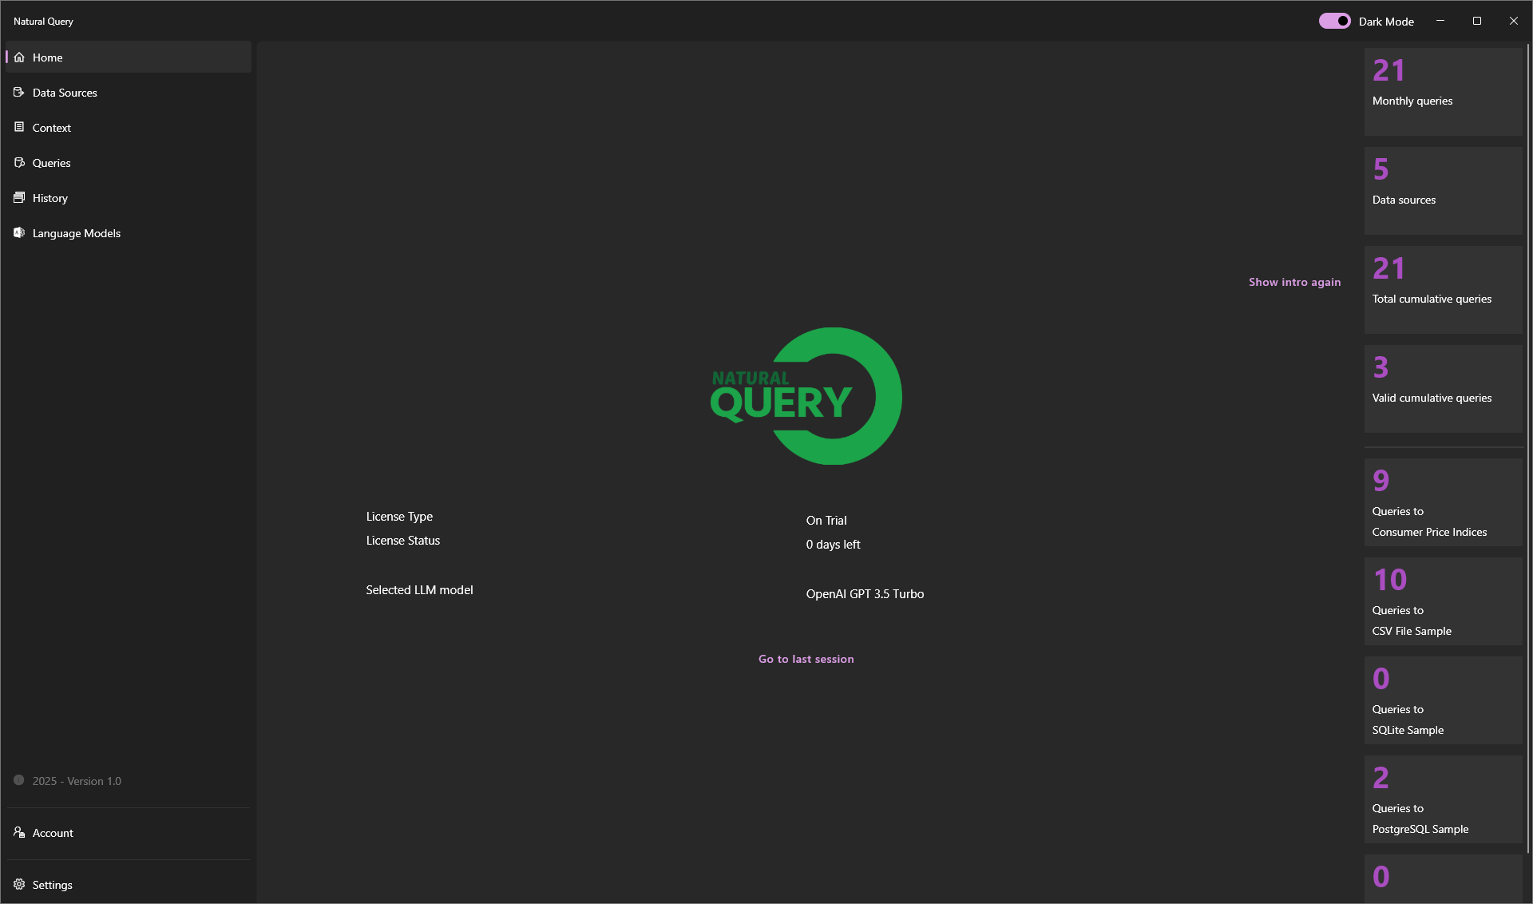The width and height of the screenshot is (1533, 904).
Task: Select Data Sources menu label
Action: 65,93
